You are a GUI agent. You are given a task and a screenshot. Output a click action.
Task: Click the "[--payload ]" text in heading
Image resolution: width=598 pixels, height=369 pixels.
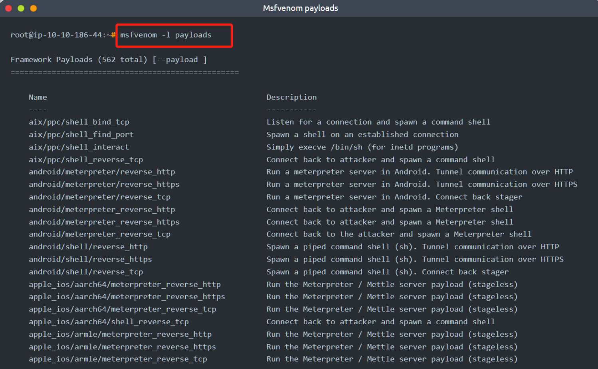click(180, 60)
